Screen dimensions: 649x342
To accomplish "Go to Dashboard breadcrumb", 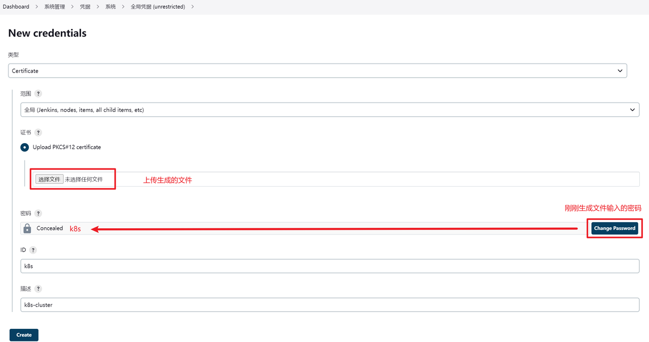I will pos(16,7).
